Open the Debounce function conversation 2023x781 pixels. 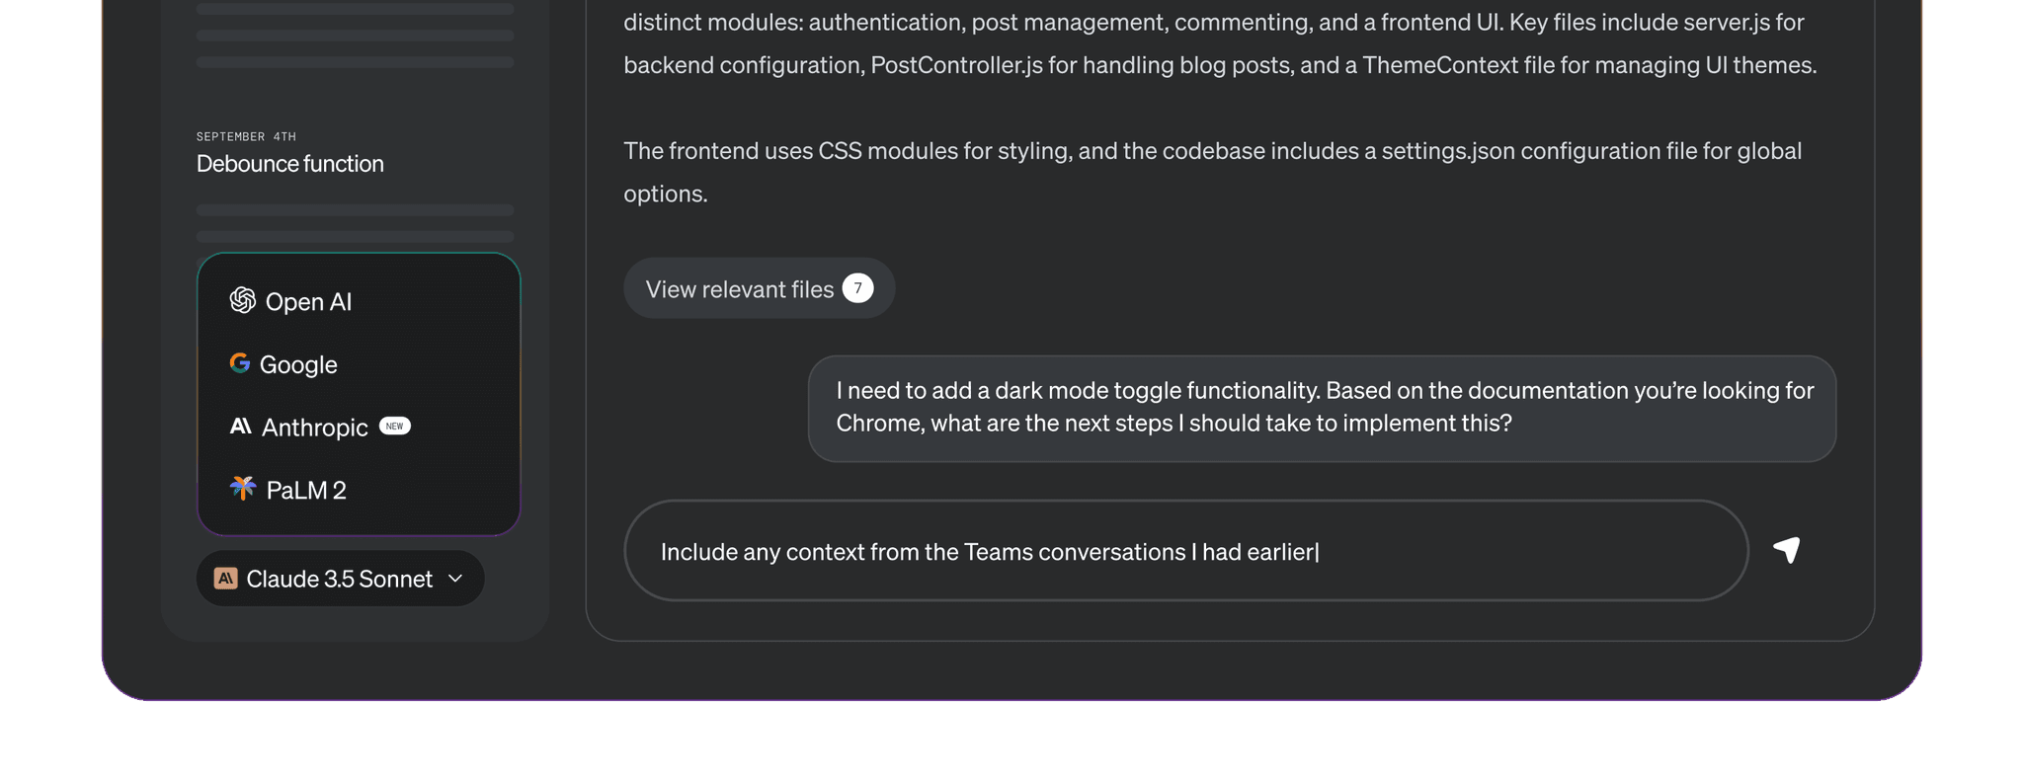[x=289, y=164]
